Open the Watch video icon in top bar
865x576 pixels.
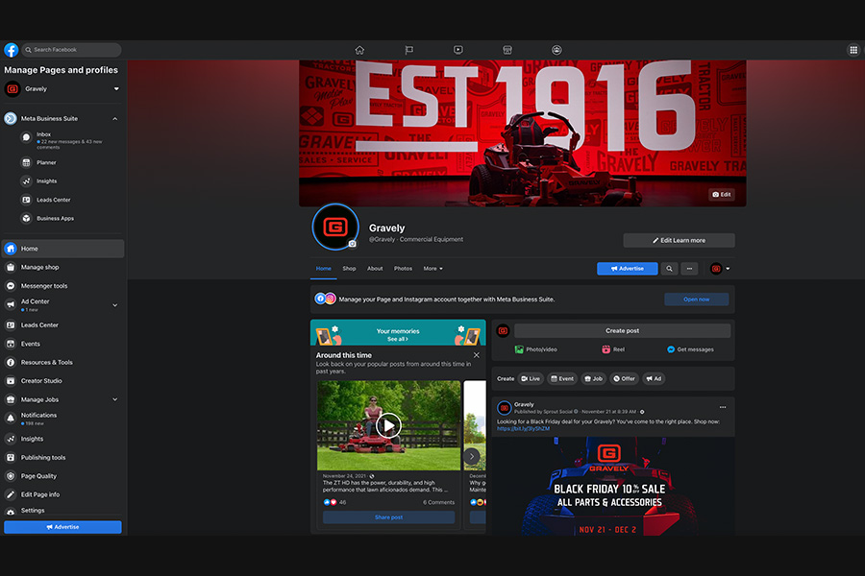coord(457,50)
